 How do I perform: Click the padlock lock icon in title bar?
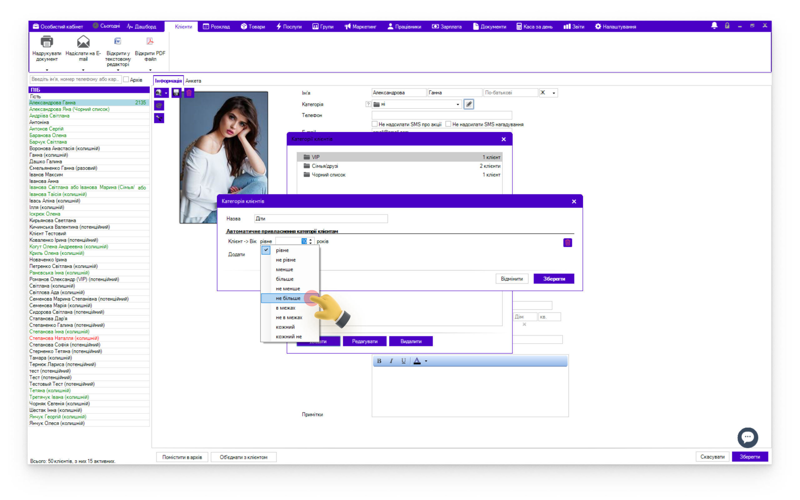pyautogui.click(x=727, y=26)
